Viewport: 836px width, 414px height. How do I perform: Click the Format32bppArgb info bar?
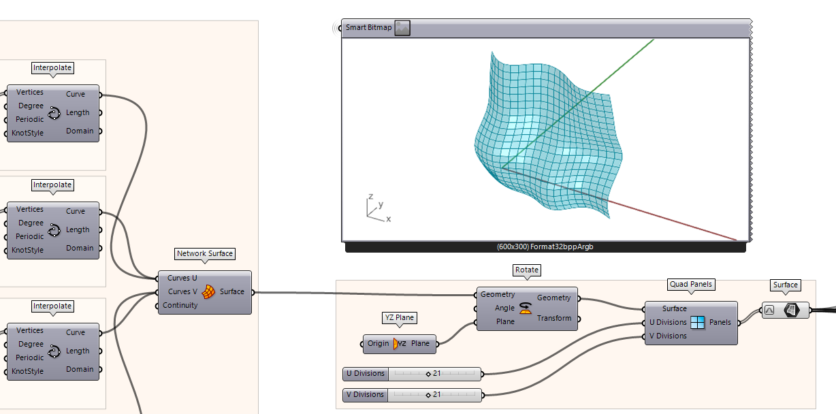coord(545,247)
